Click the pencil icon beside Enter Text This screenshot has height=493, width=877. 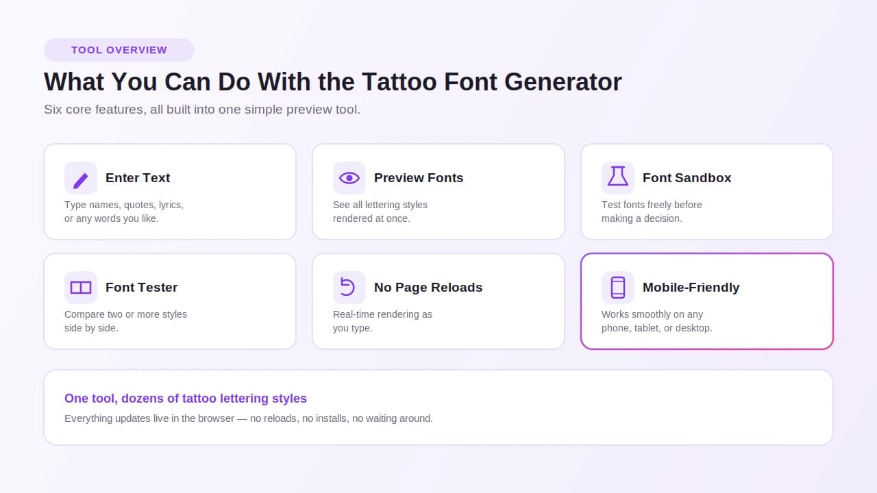click(x=81, y=178)
